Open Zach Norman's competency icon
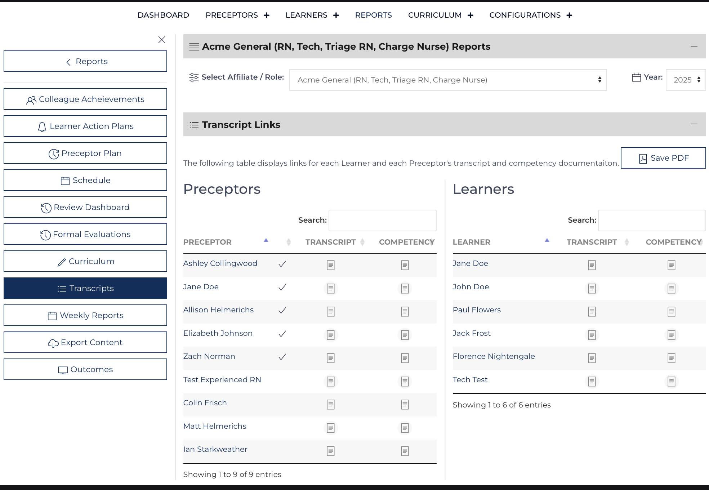The height and width of the screenshot is (490, 709). (405, 358)
